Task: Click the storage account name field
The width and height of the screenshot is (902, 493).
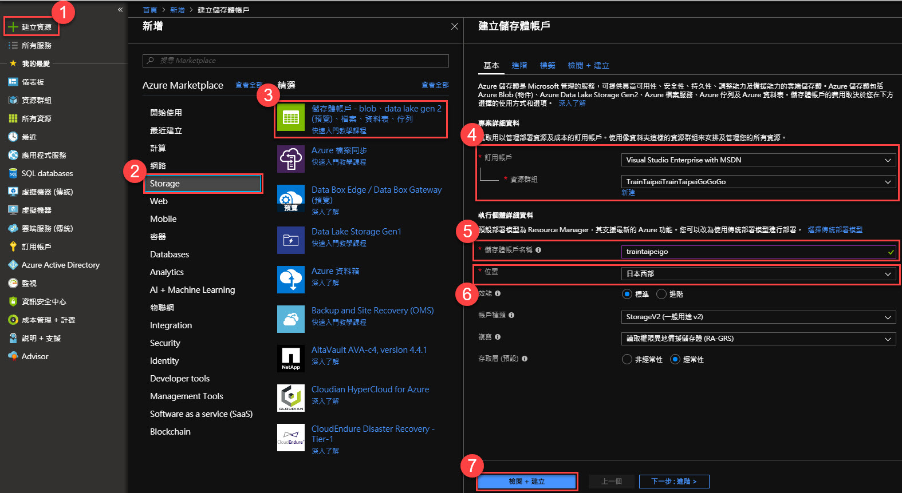Action: click(x=758, y=252)
